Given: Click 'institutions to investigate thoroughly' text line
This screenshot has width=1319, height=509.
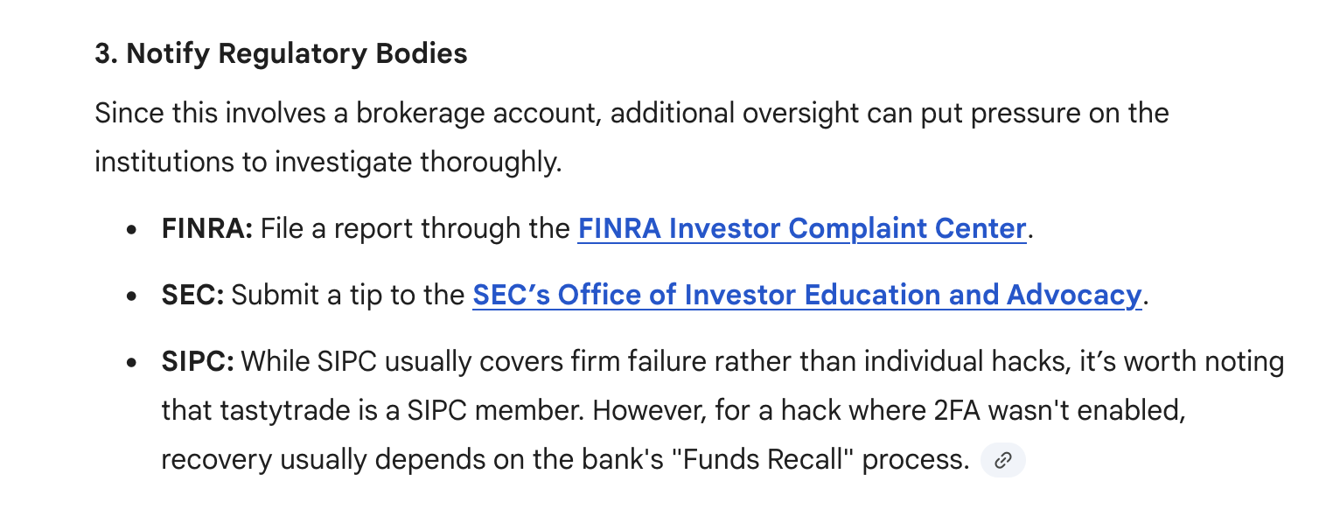Looking at the screenshot, I should click(x=327, y=163).
